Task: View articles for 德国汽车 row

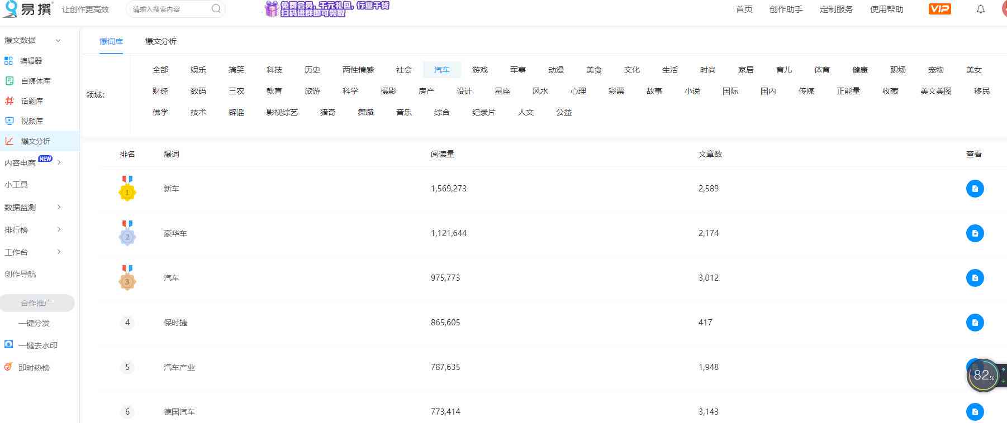Action: tap(975, 412)
